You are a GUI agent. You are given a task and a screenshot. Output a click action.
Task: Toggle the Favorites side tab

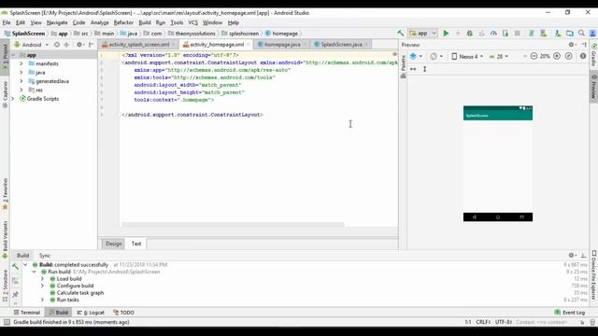5,193
